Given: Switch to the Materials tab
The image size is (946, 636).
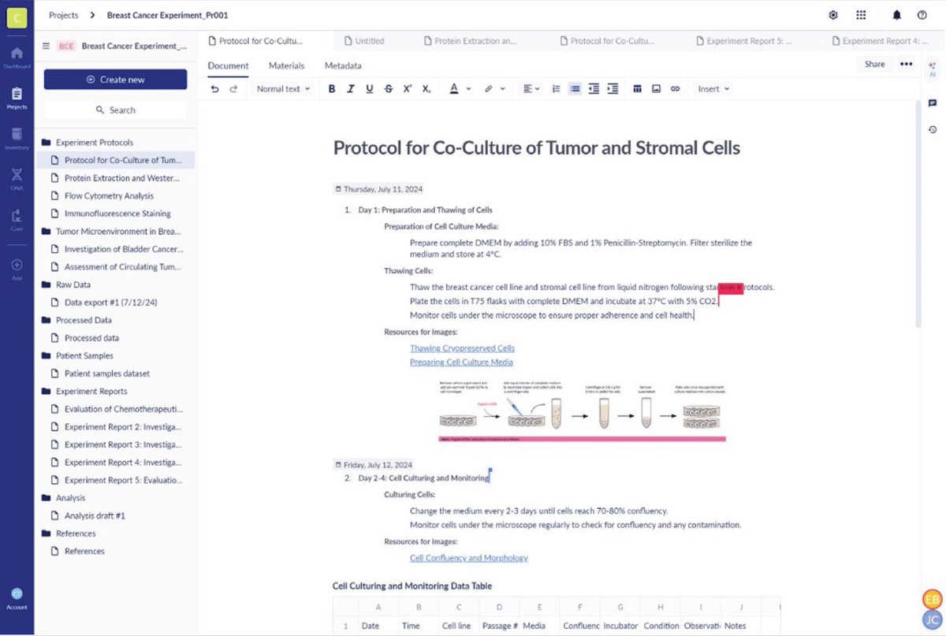Looking at the screenshot, I should point(286,65).
